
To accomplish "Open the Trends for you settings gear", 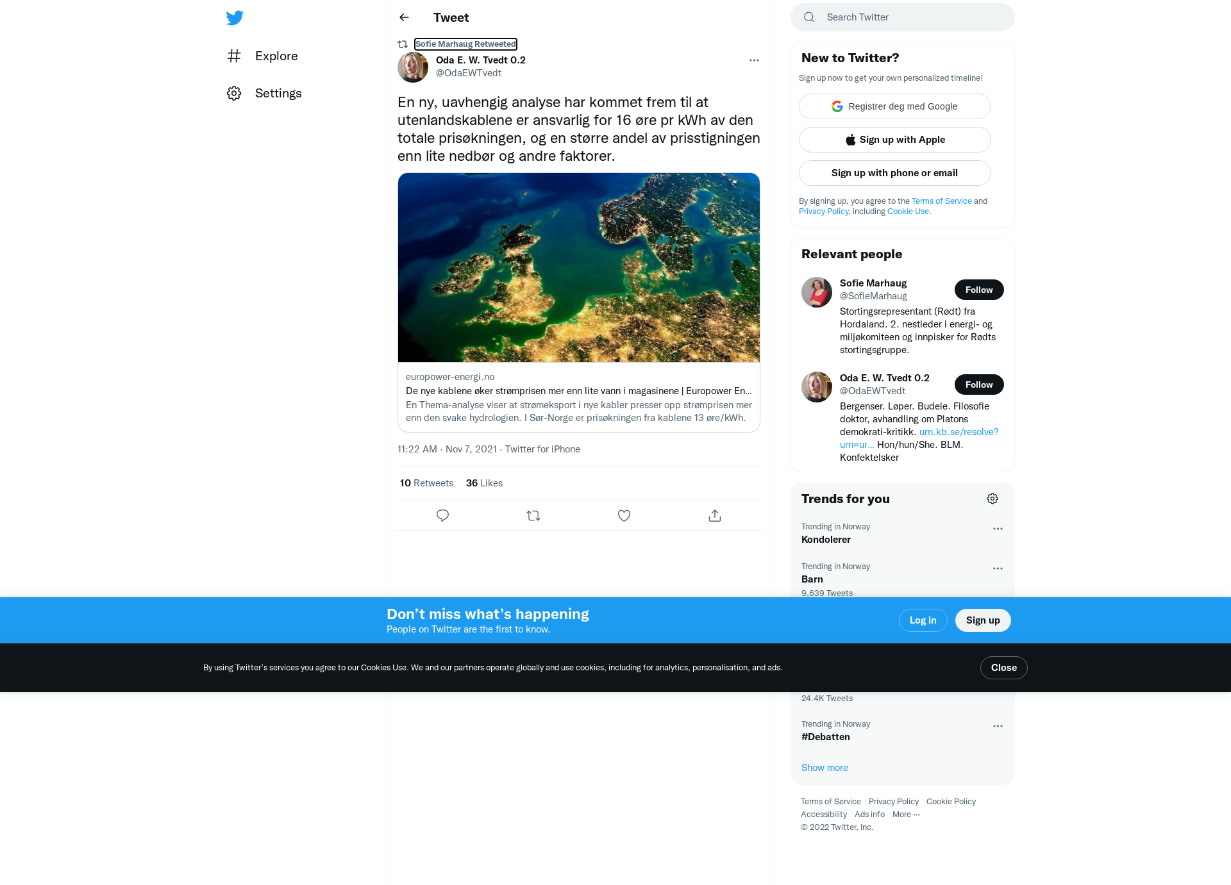I will click(x=992, y=499).
